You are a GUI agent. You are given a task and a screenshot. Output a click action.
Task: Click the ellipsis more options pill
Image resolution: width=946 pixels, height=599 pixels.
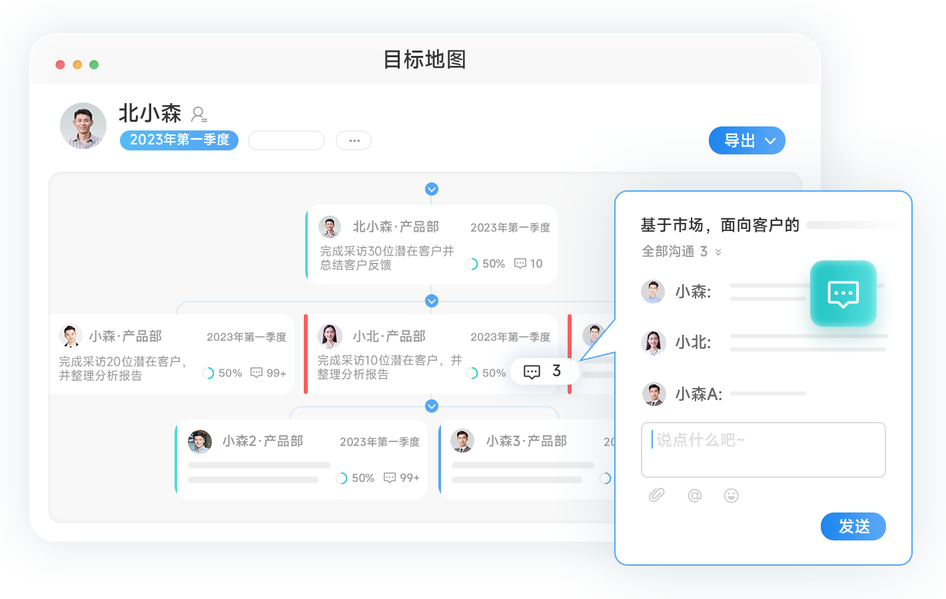[354, 140]
